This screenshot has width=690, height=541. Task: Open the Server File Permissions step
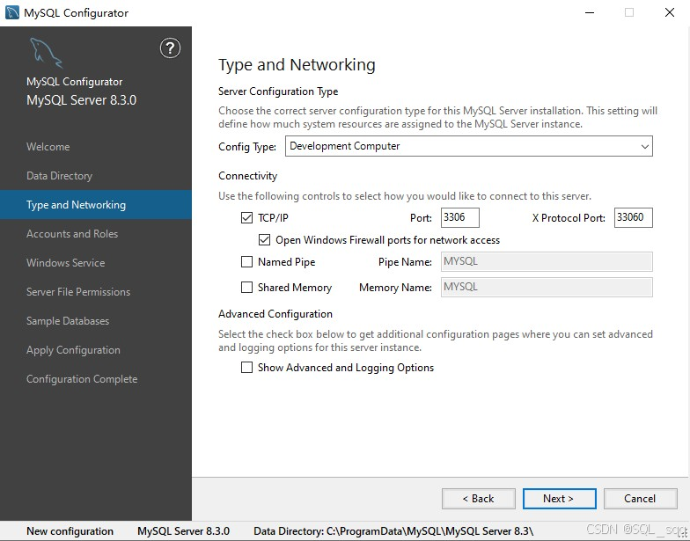tap(78, 292)
